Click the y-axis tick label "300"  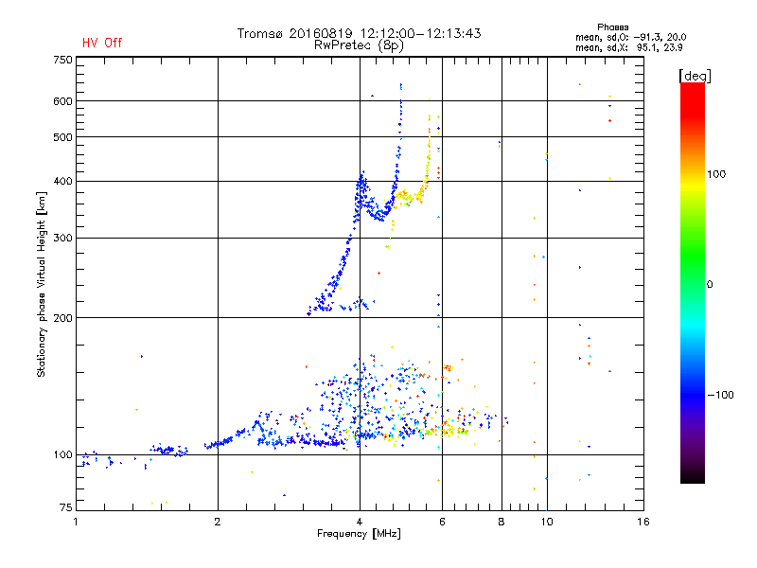62,239
